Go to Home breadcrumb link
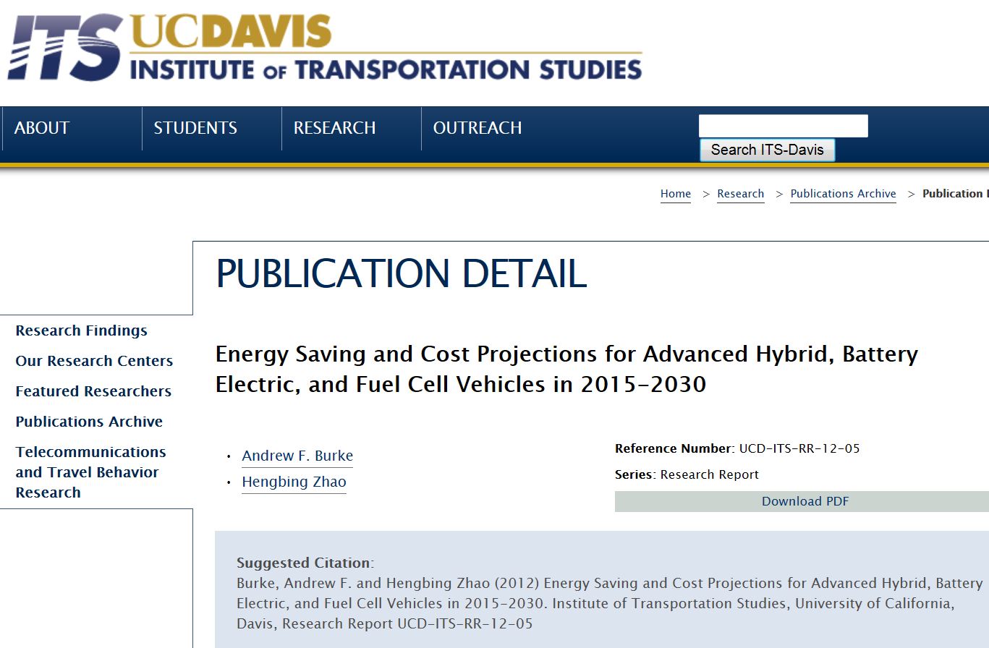Image resolution: width=989 pixels, height=648 pixels. [675, 194]
